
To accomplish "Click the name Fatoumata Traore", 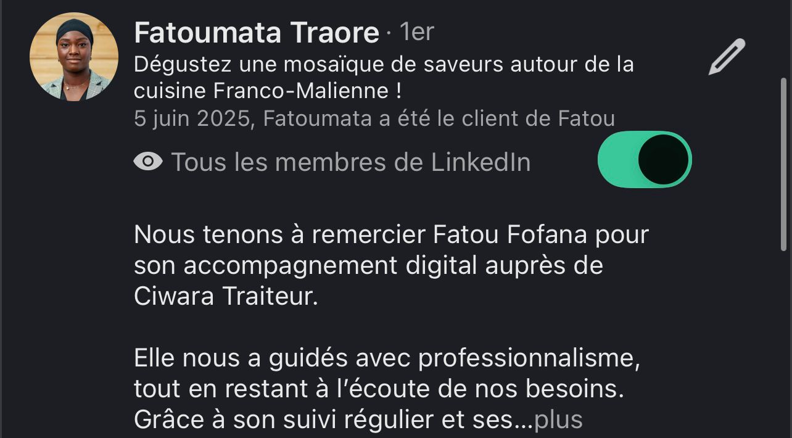I will click(x=256, y=32).
